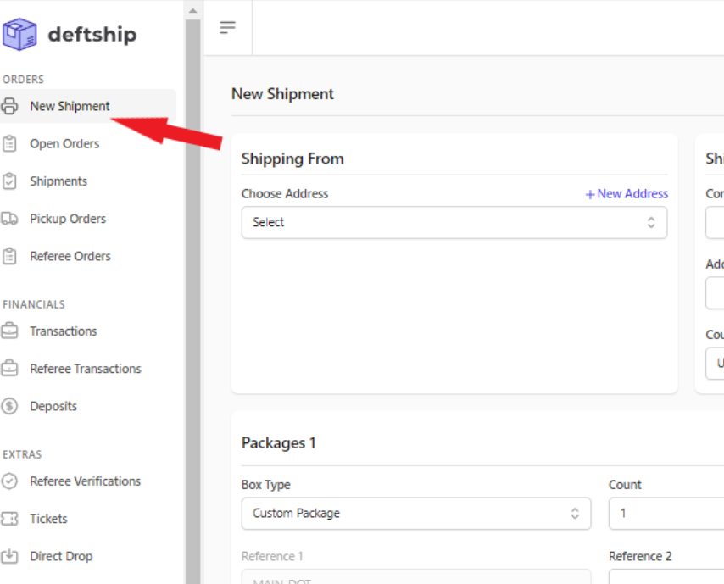Click the Choose Address dropdown chevron arrows

pyautogui.click(x=651, y=223)
